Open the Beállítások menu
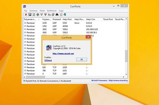Image resolution: width=159 pixels, height=105 pixels. coord(52,11)
